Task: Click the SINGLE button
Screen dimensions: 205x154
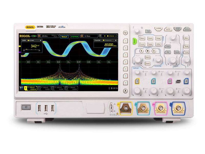Action: [187, 29]
